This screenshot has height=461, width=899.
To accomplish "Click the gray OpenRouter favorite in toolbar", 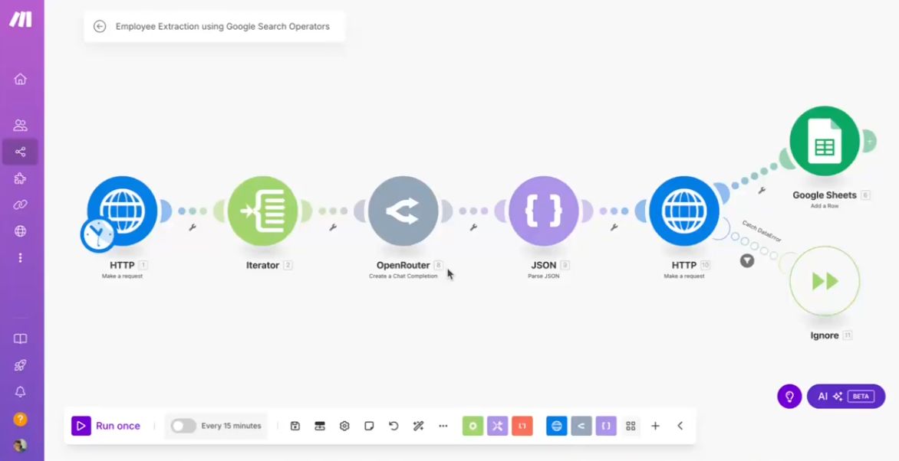I will pos(581,426).
